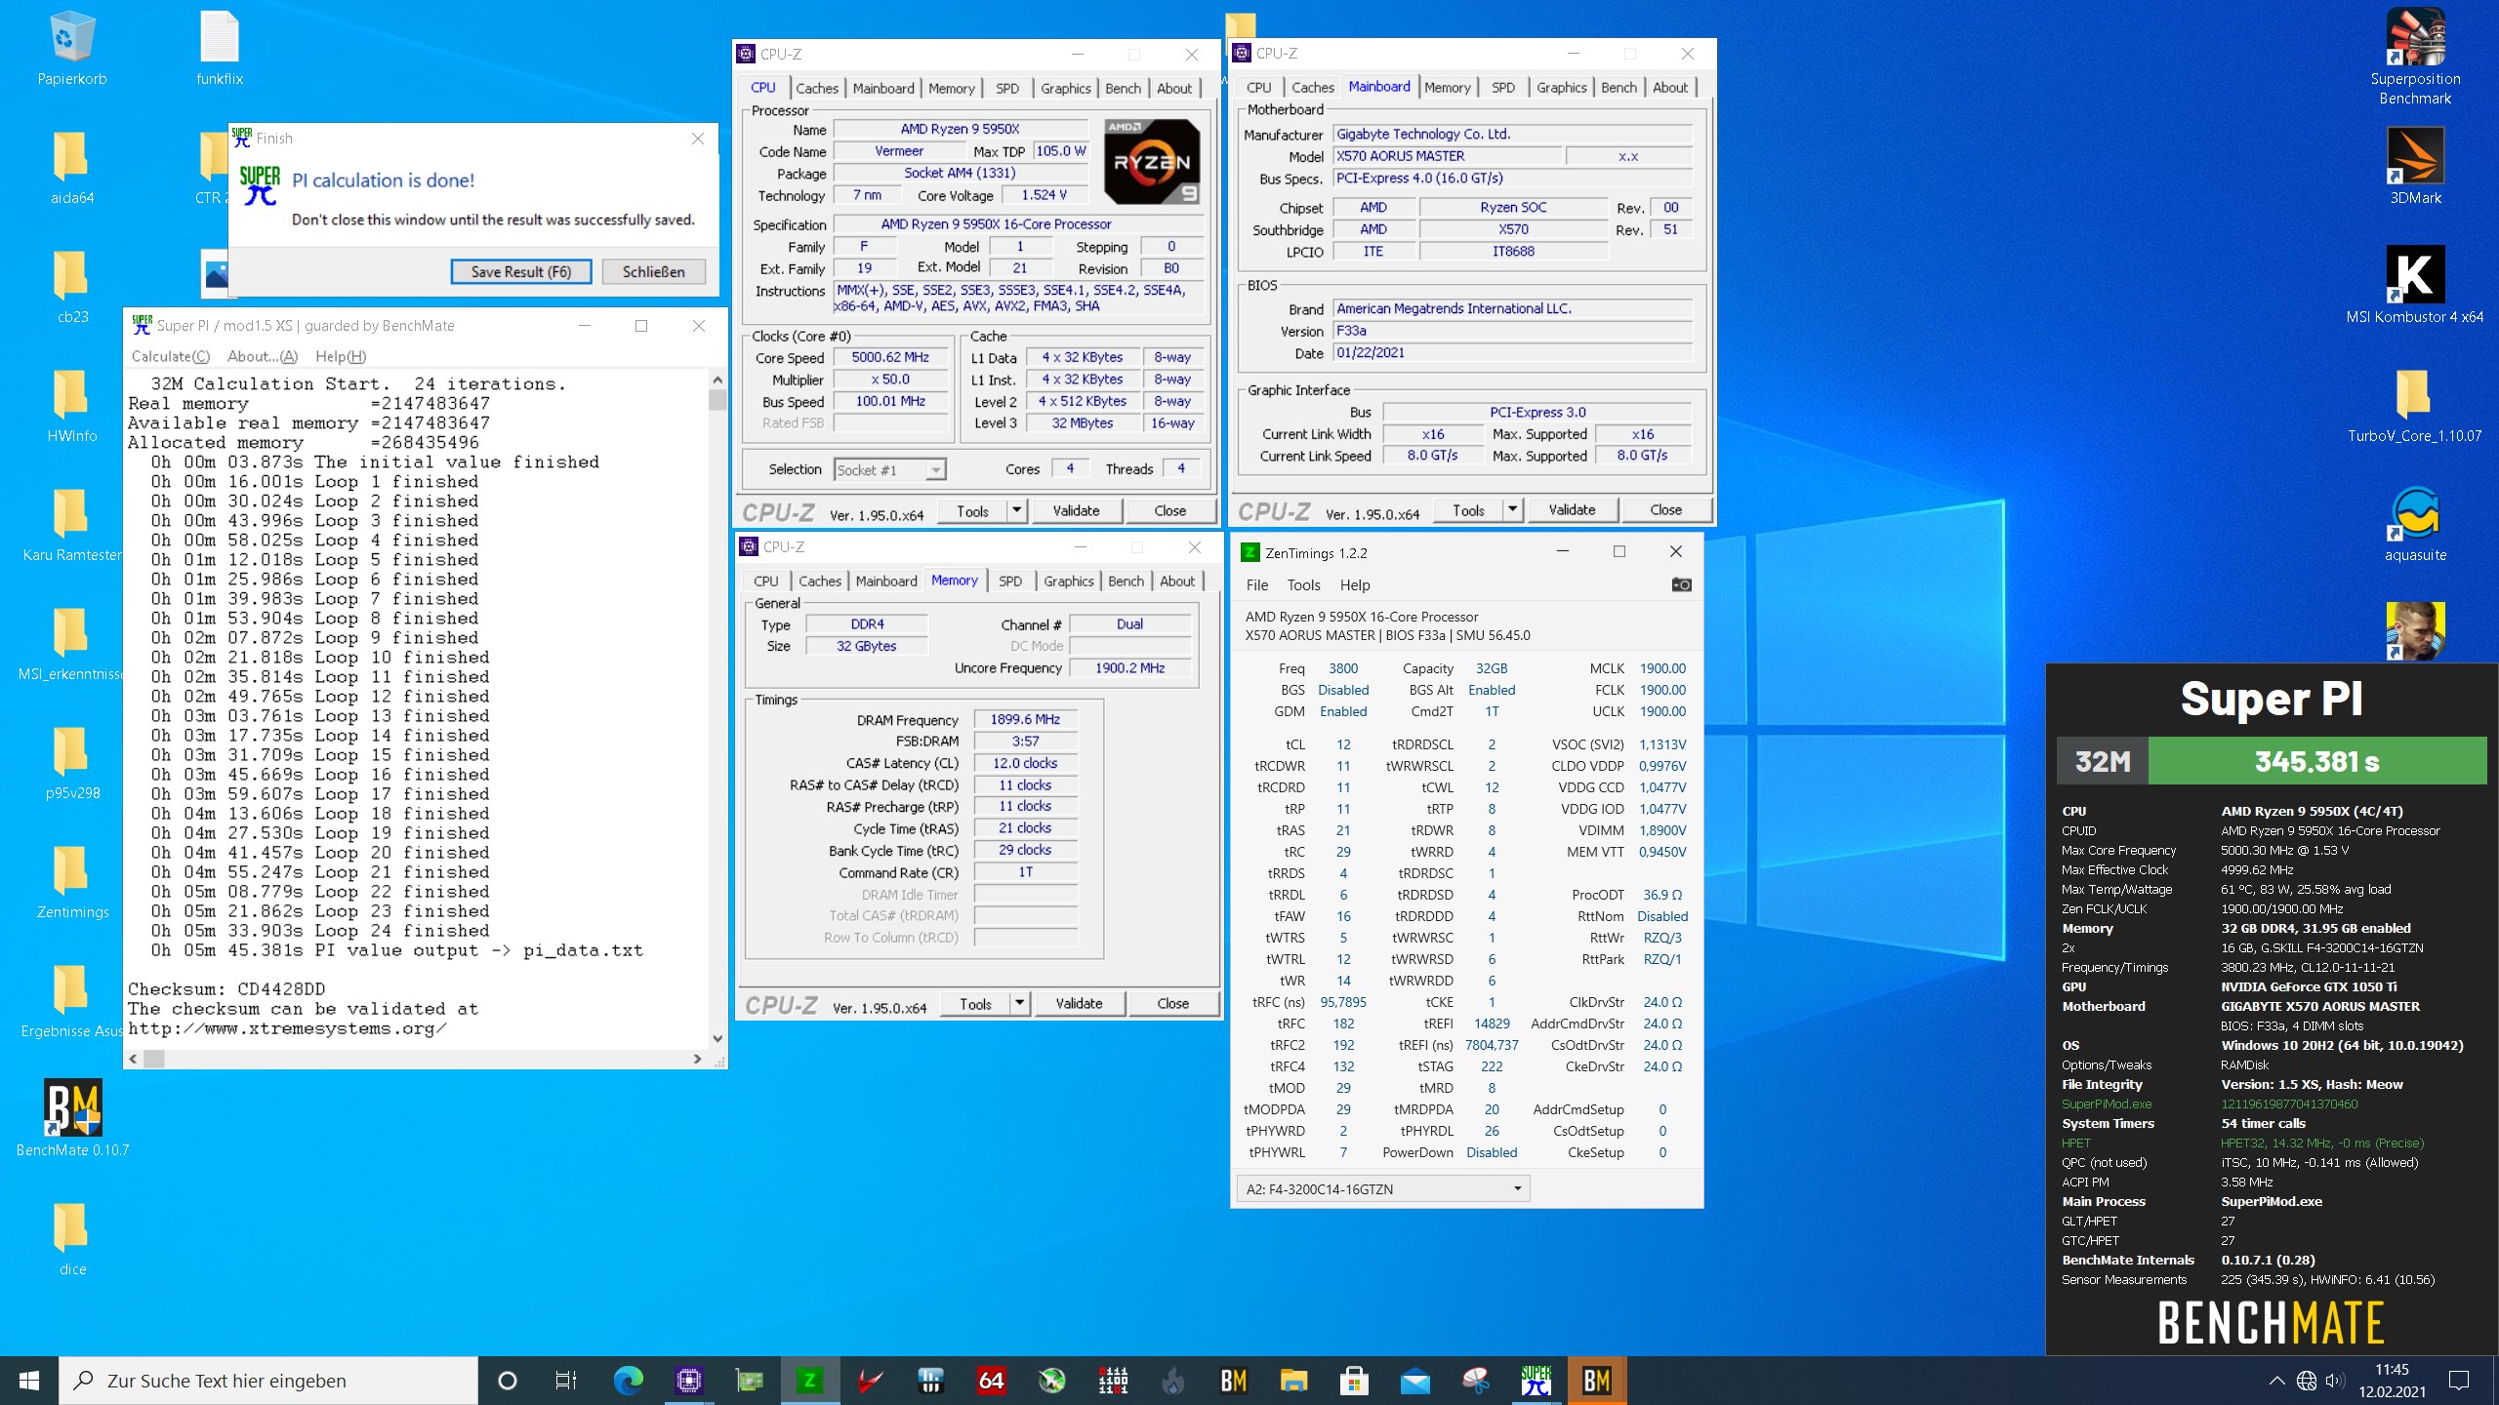
Task: Click the AIDA64 red '64' taskbar icon
Action: [x=991, y=1381]
